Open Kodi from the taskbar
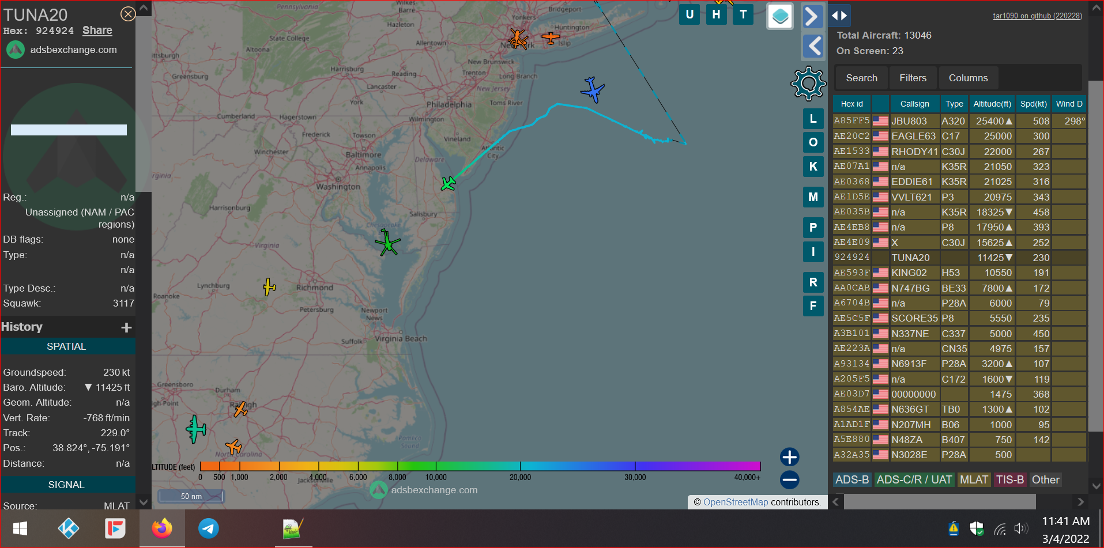 (68, 528)
